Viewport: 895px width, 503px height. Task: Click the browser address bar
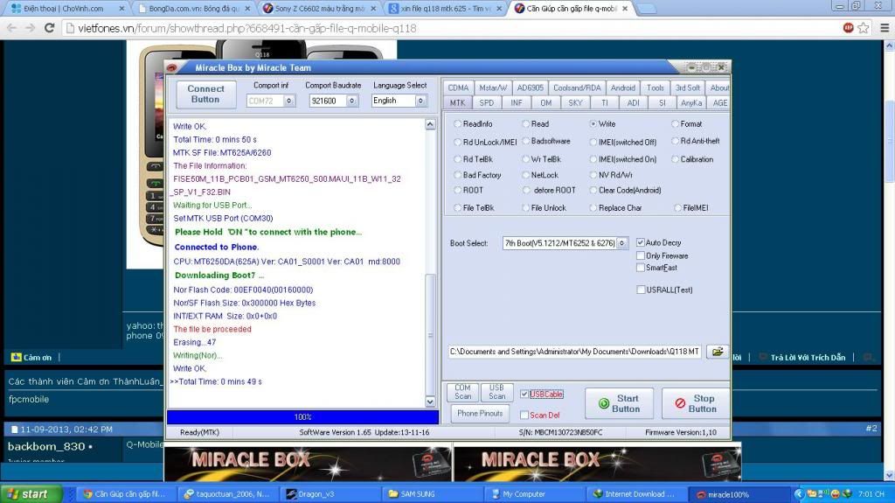point(451,28)
